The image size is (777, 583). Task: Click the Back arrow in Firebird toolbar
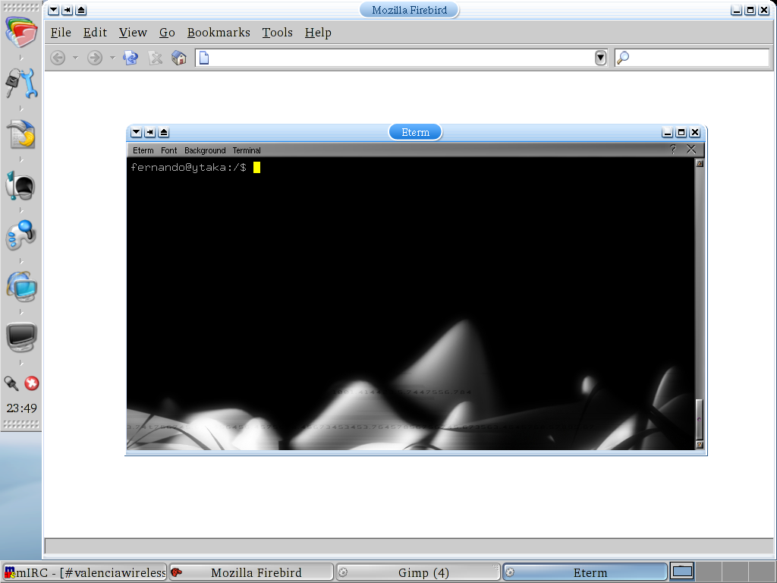58,58
